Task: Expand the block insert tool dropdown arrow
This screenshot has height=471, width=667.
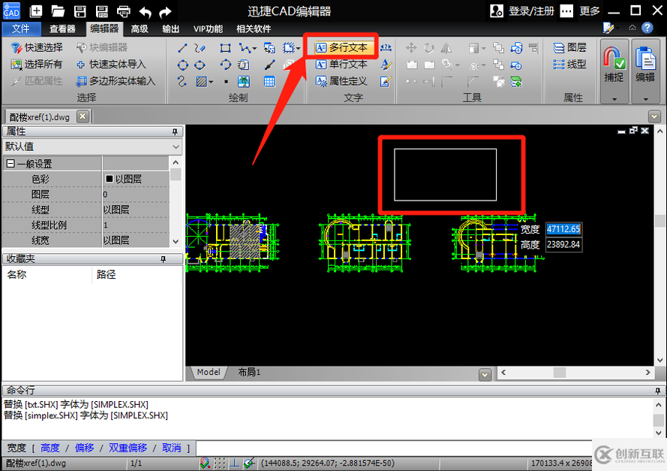Action: coord(298,49)
